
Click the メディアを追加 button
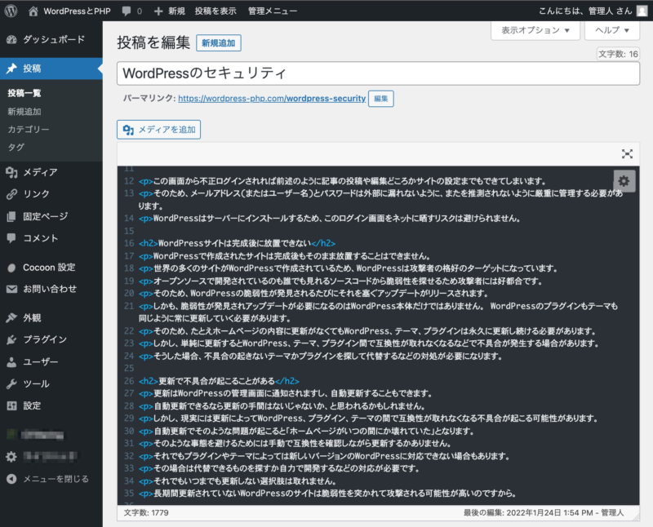(x=158, y=130)
